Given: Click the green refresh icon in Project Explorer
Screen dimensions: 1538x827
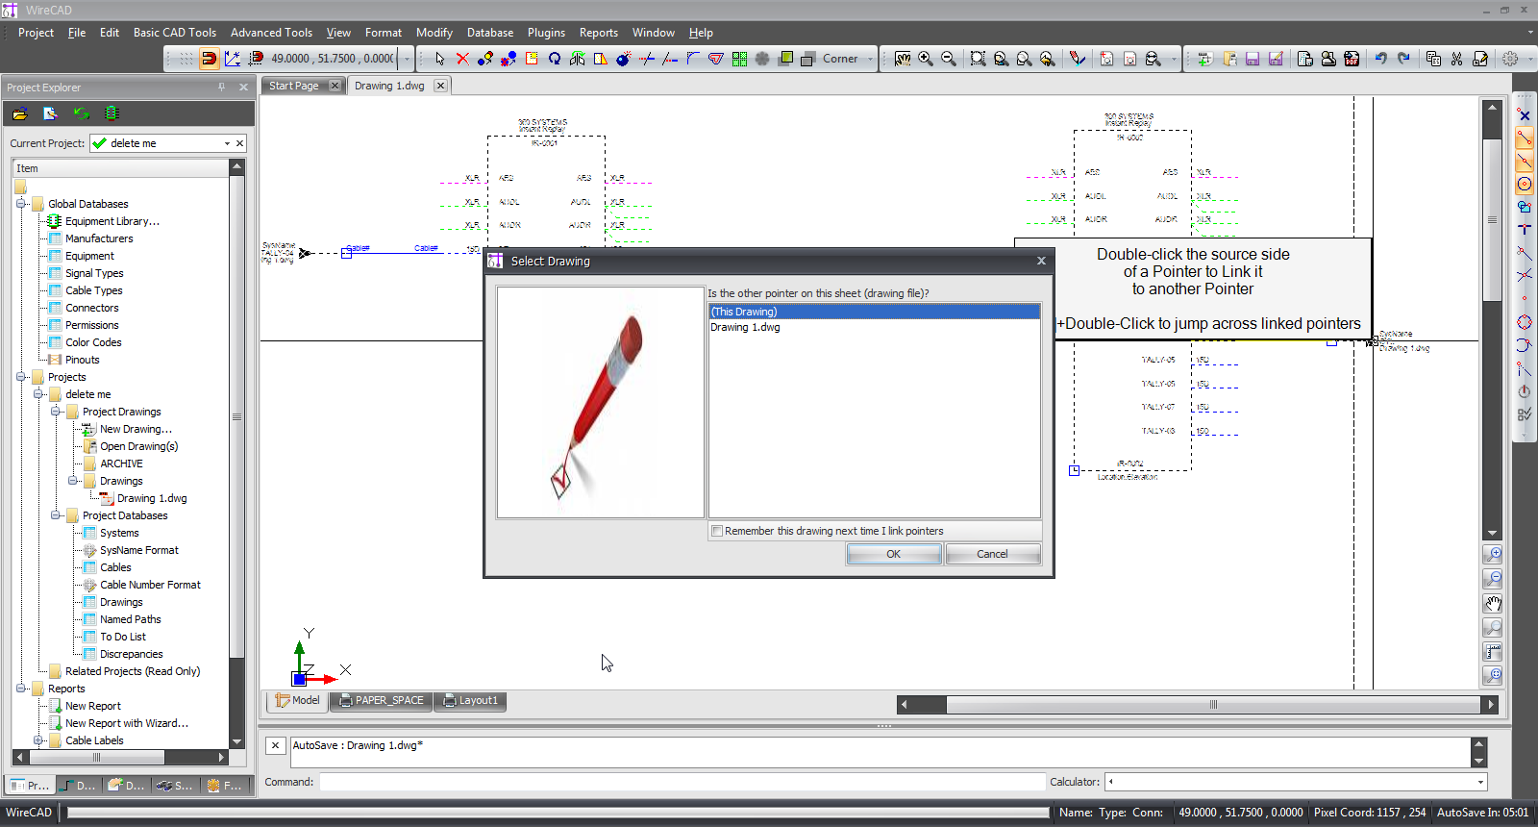Looking at the screenshot, I should pos(81,113).
